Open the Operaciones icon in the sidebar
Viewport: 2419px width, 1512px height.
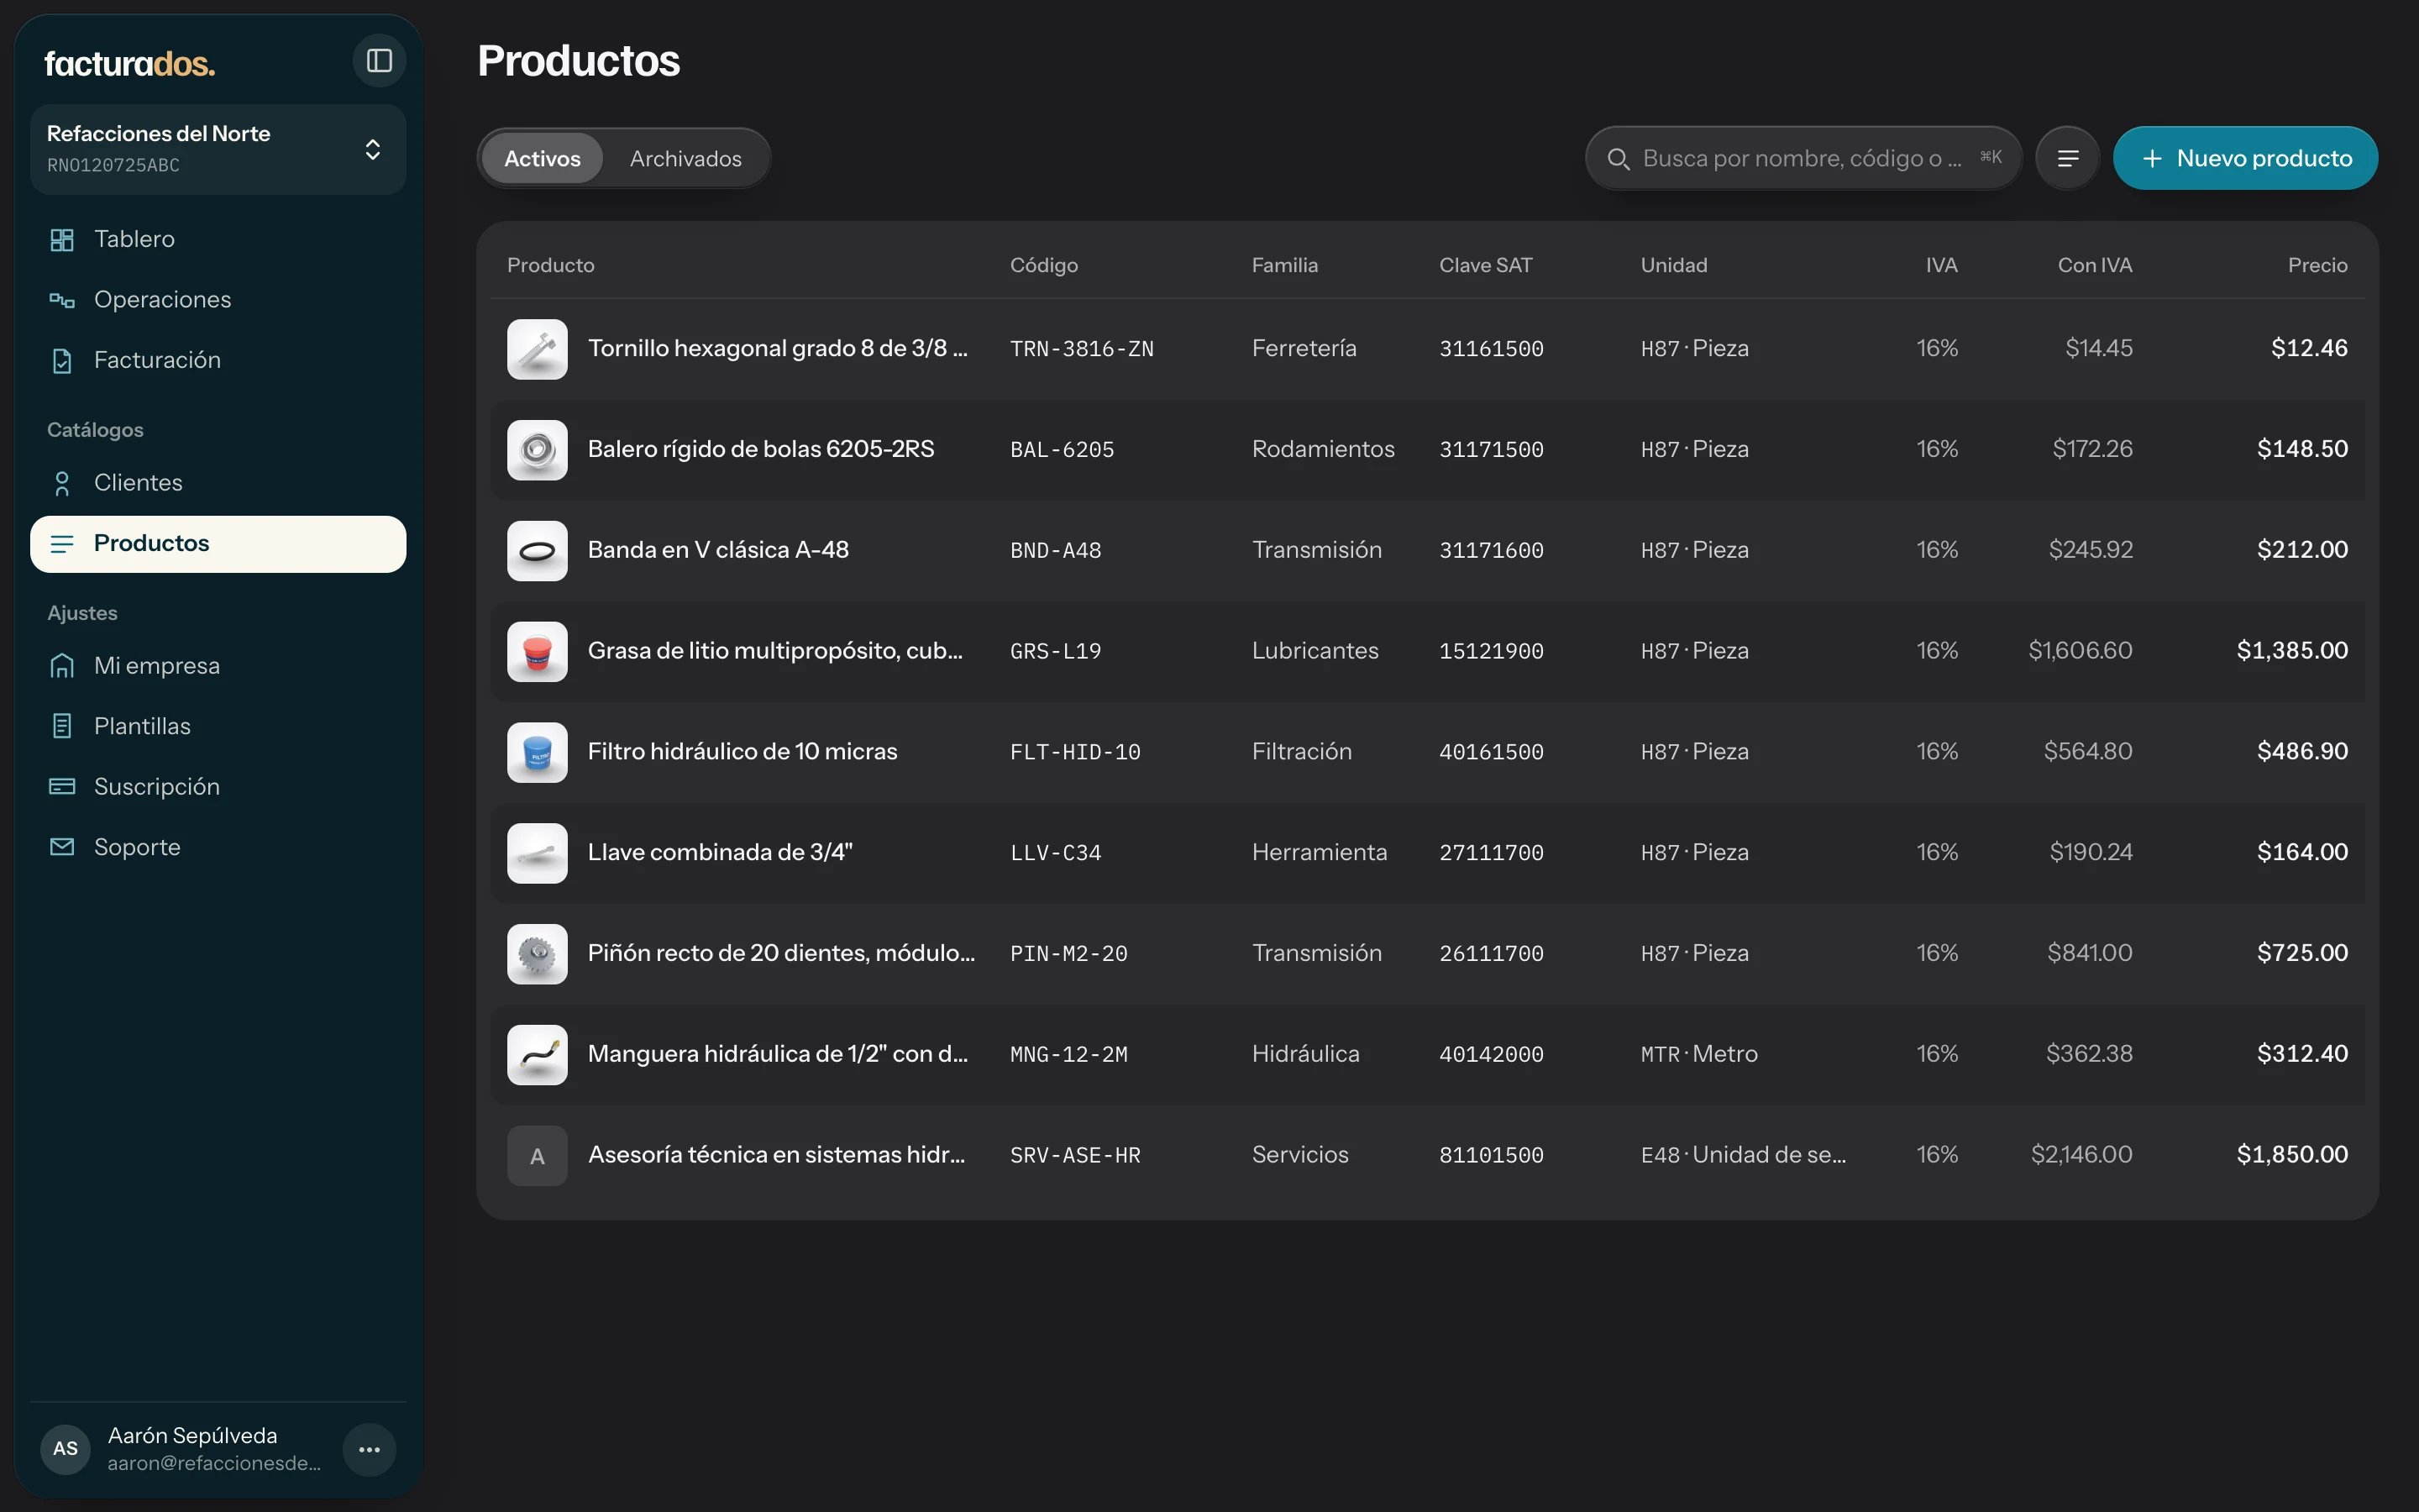tap(62, 300)
